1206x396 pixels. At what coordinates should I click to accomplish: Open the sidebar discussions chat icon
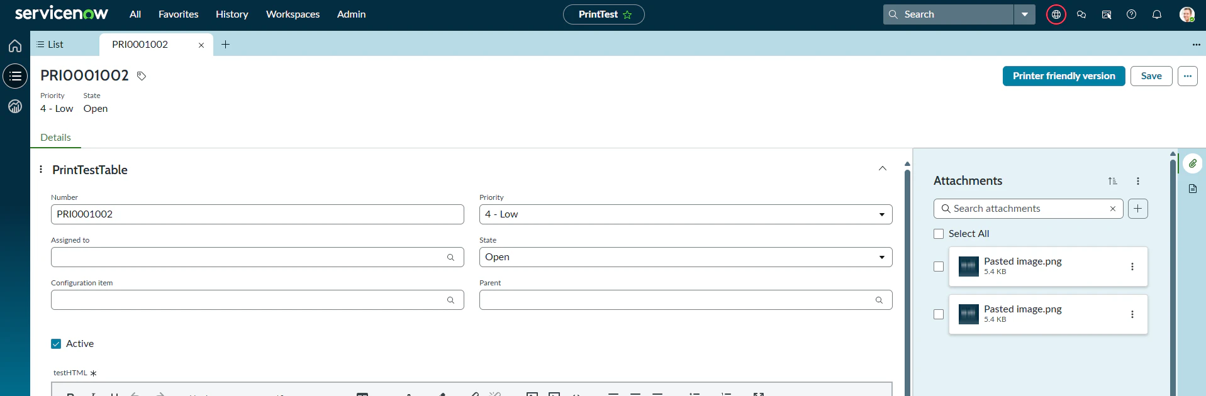pyautogui.click(x=1081, y=14)
